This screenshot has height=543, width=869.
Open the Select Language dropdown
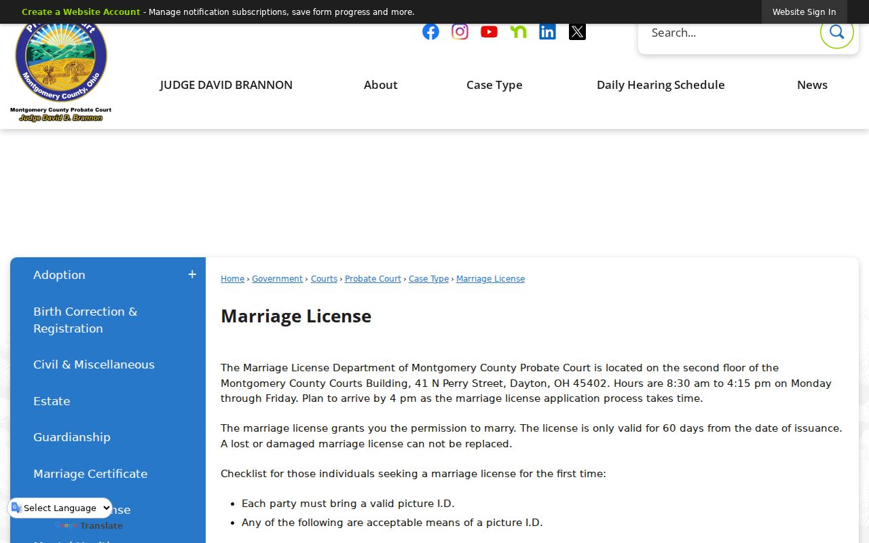point(60,508)
